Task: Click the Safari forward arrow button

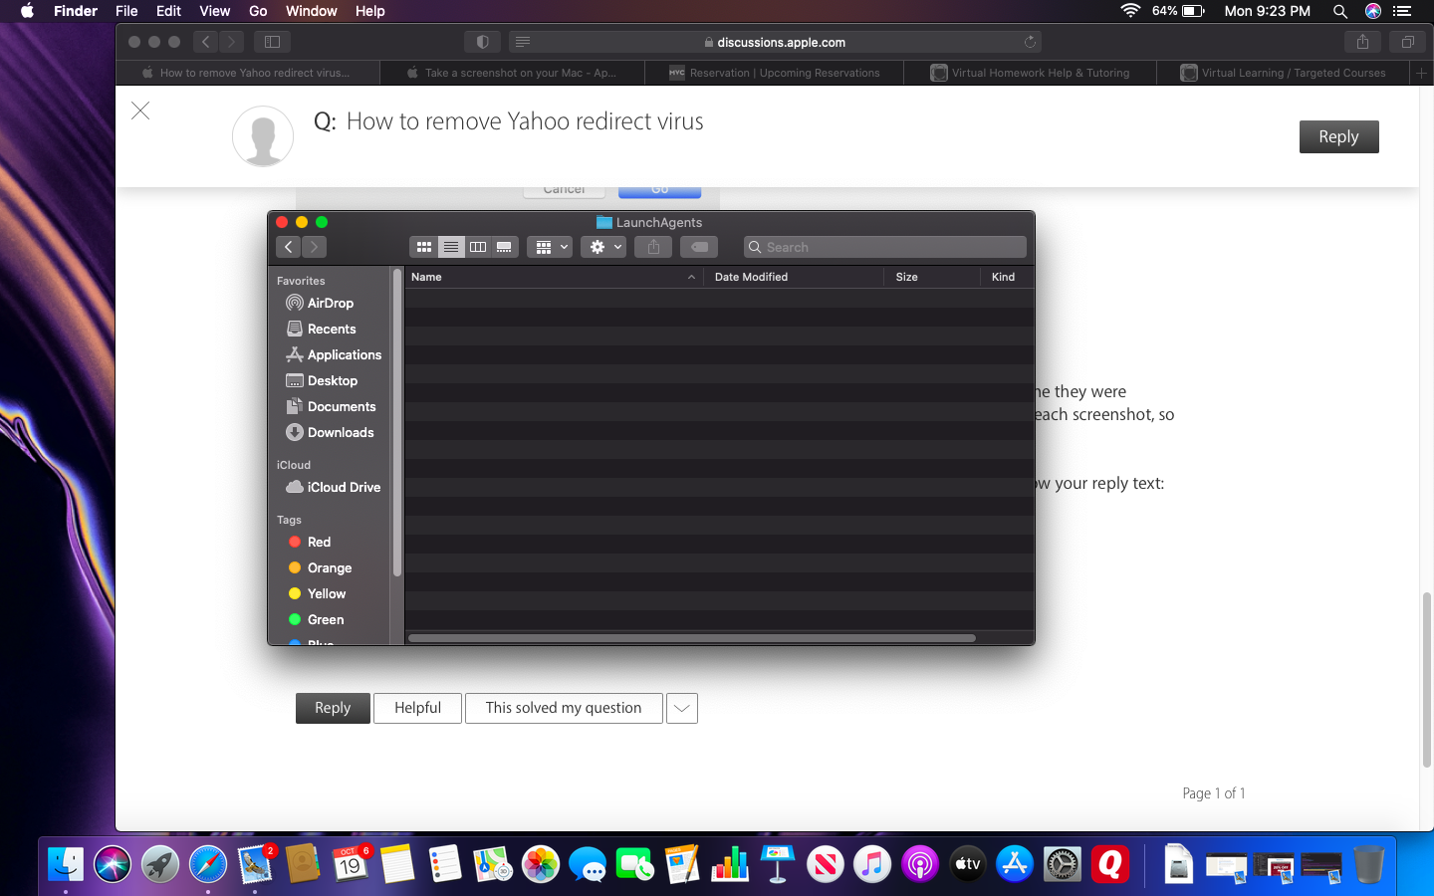Action: (x=231, y=42)
